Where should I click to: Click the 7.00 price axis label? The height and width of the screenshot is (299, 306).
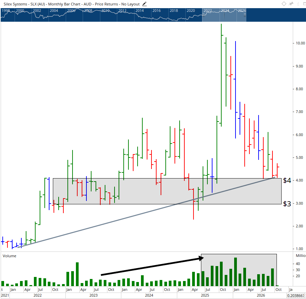click(x=299, y=112)
